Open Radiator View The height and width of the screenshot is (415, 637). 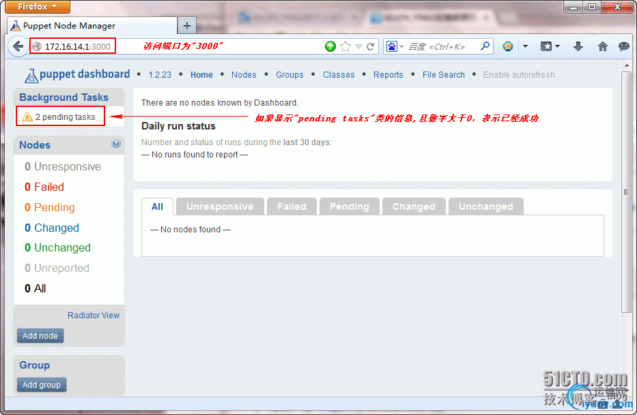point(94,316)
